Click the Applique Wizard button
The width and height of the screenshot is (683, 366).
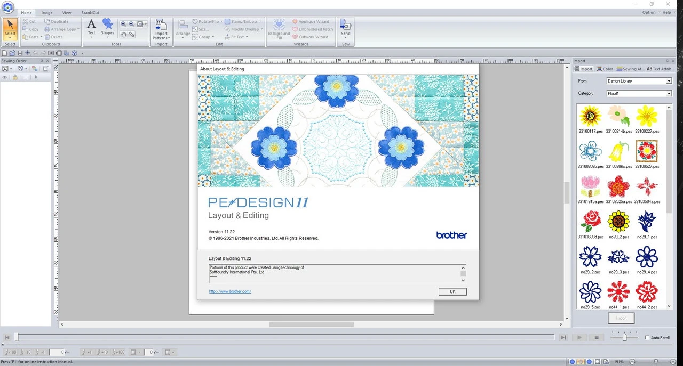[x=311, y=22]
